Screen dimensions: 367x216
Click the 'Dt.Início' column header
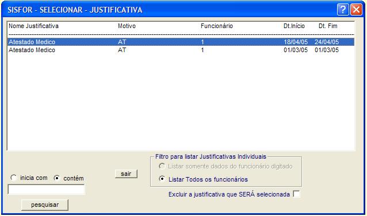pyautogui.click(x=294, y=26)
